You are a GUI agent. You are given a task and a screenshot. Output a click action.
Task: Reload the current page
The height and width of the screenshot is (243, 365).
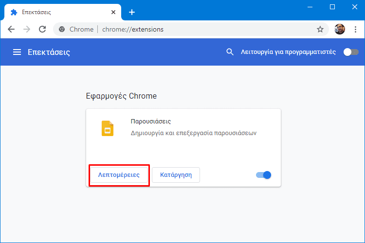tap(42, 29)
